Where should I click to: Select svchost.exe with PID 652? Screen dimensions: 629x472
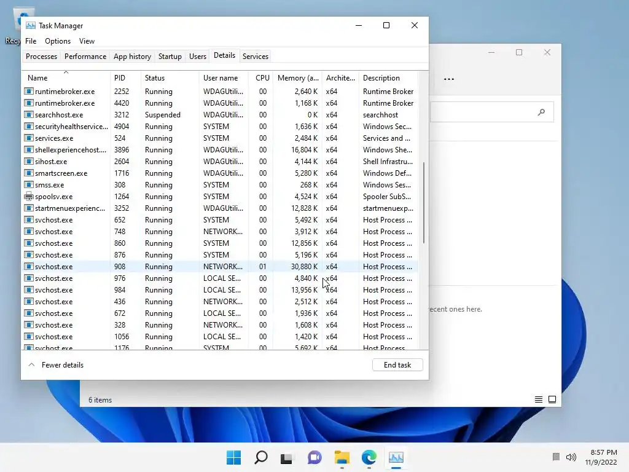(220, 220)
